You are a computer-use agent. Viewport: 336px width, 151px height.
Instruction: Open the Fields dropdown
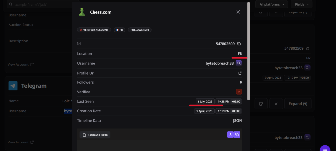tap(302, 4)
